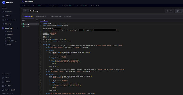
Task: Open the Dashboard sidebar icon
Action: pos(3,12)
